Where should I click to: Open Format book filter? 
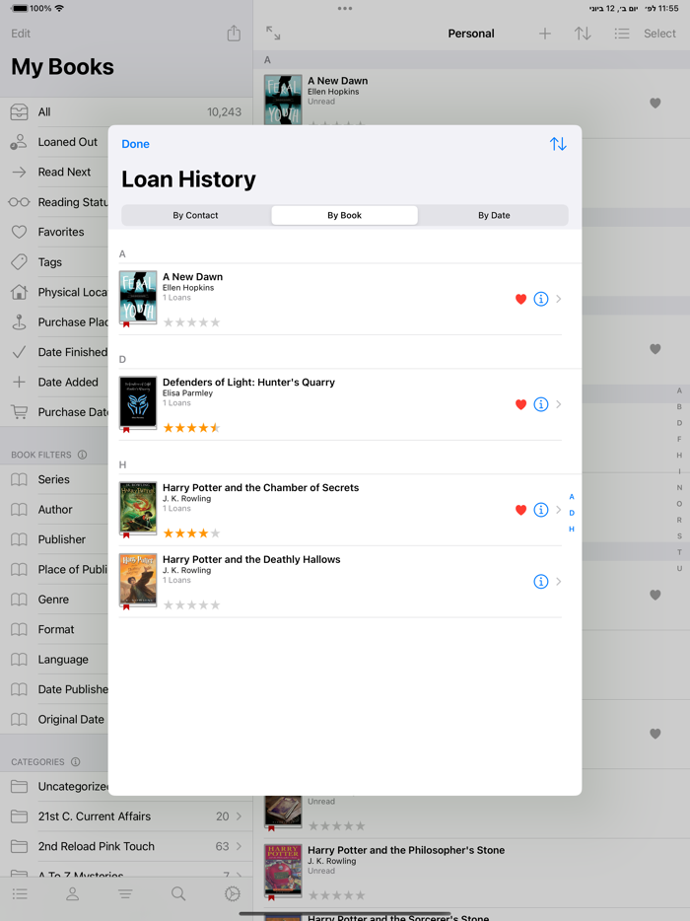pos(56,630)
